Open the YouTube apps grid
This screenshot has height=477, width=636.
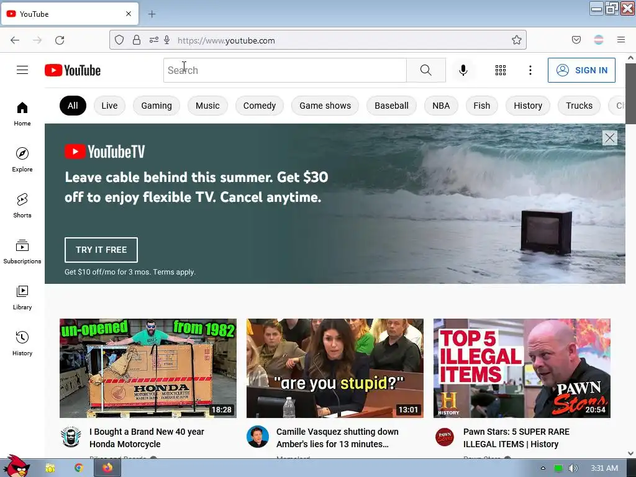tap(501, 70)
